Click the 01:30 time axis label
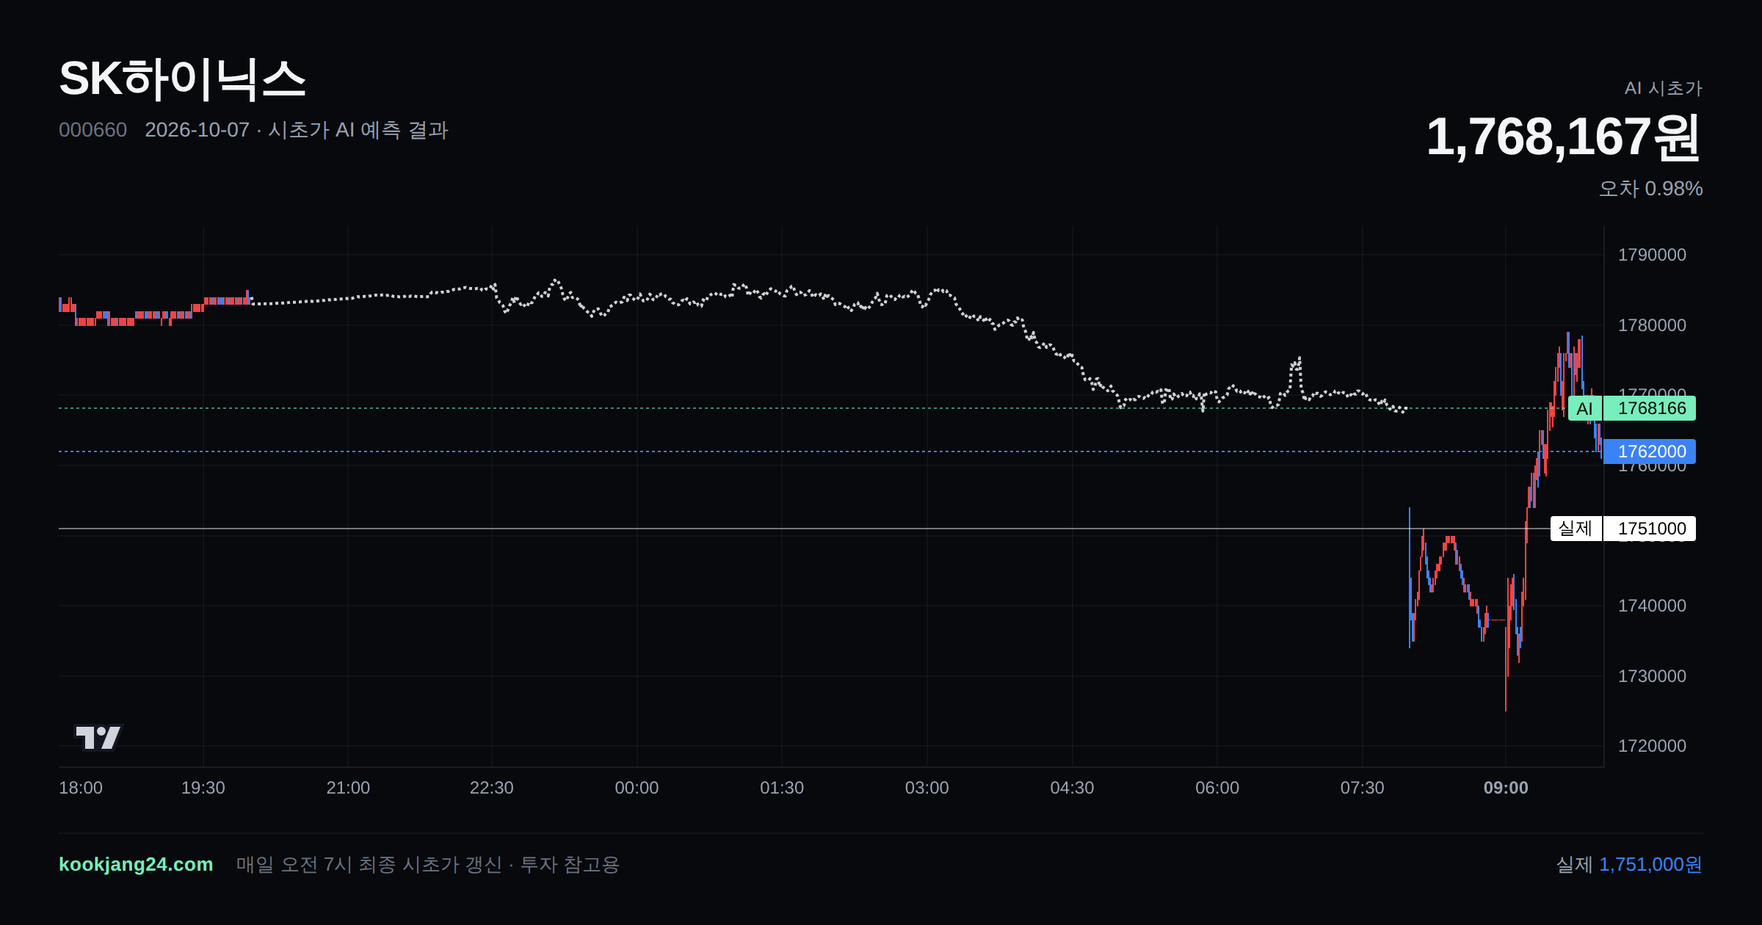This screenshot has height=925, width=1762. point(782,788)
